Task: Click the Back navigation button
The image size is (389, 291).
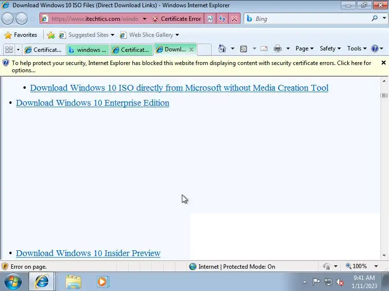Action: tap(7, 19)
